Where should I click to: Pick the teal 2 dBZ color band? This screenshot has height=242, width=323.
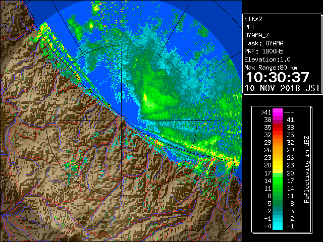pos(278,211)
